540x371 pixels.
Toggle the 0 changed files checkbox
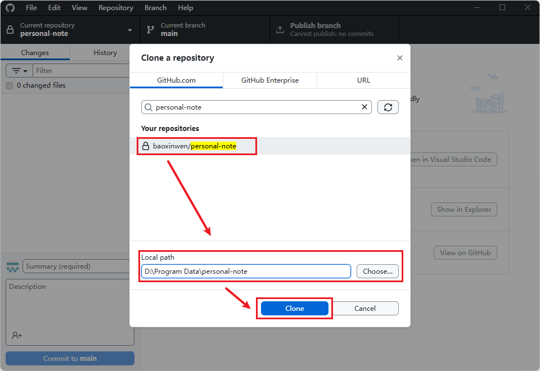(9, 85)
